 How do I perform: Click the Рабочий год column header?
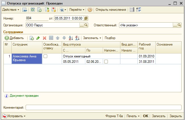(147, 47)
